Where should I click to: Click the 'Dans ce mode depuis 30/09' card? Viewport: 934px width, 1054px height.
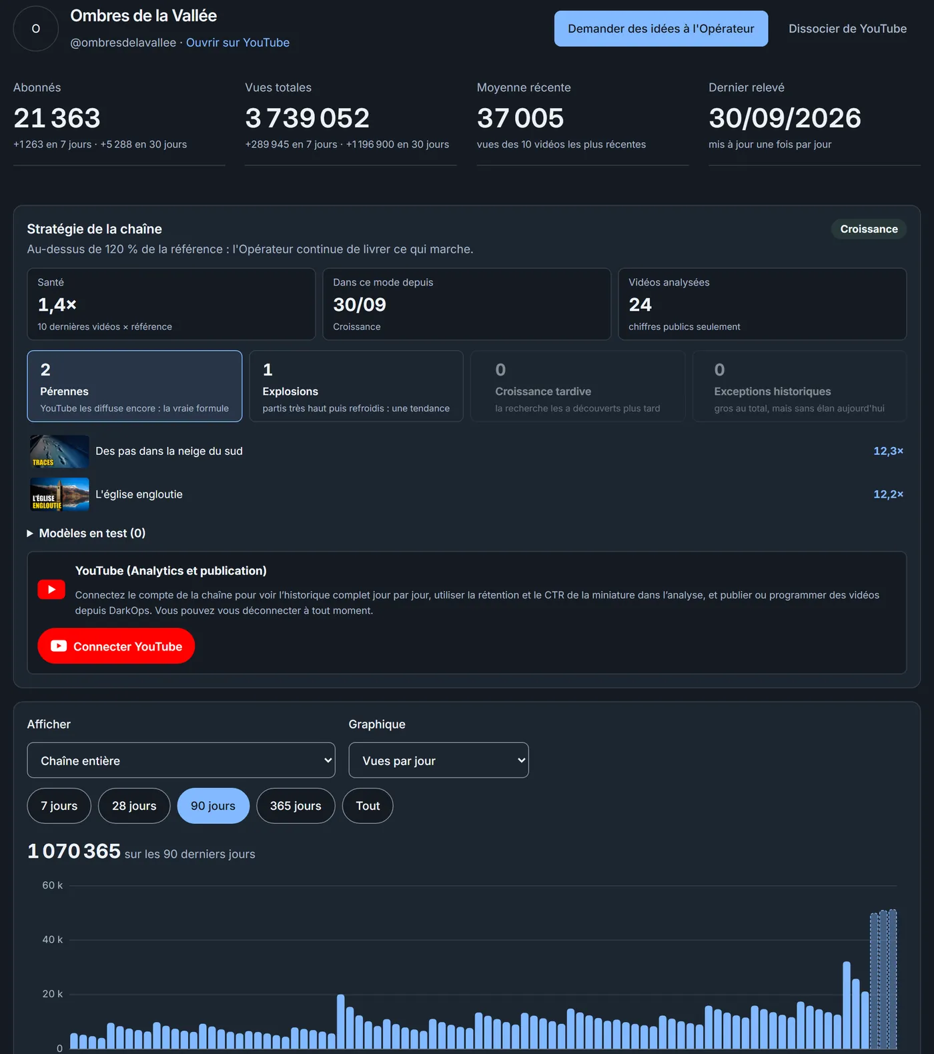[467, 304]
